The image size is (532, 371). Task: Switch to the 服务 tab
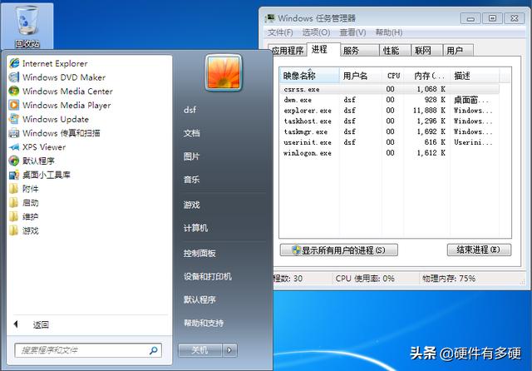360,51
